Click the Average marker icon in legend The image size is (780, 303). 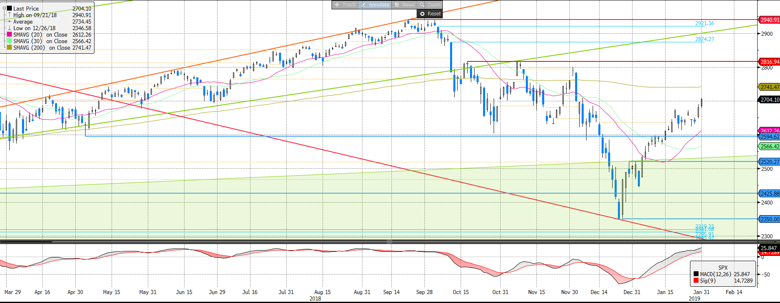(9, 22)
